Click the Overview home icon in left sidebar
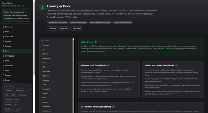Image resolution: width=208 pixels, height=113 pixels. click(3, 27)
